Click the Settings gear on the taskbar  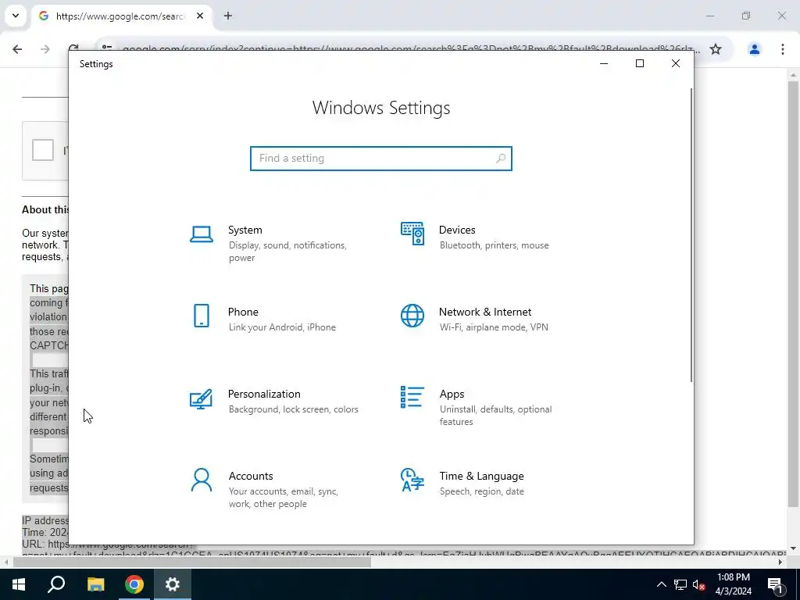click(x=173, y=584)
